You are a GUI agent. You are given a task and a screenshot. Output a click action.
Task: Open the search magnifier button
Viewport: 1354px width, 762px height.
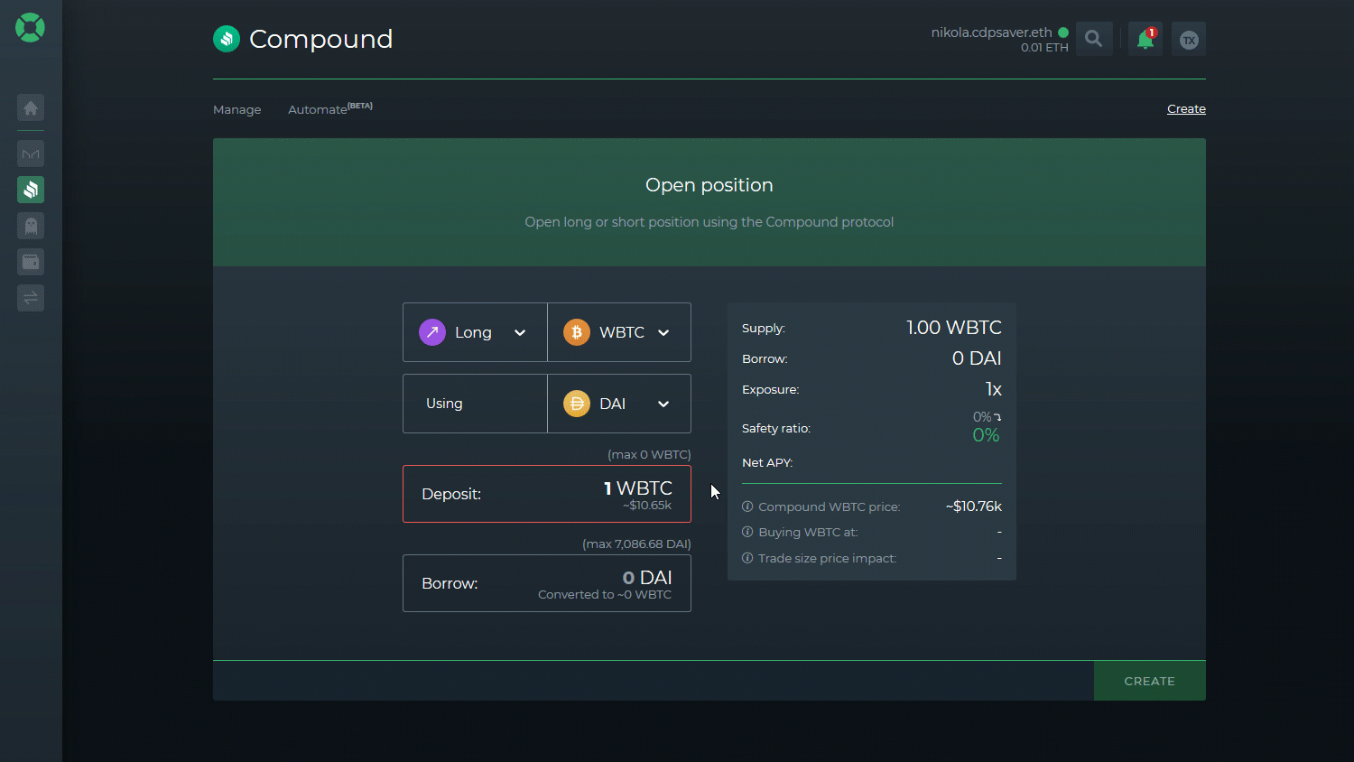coord(1094,39)
